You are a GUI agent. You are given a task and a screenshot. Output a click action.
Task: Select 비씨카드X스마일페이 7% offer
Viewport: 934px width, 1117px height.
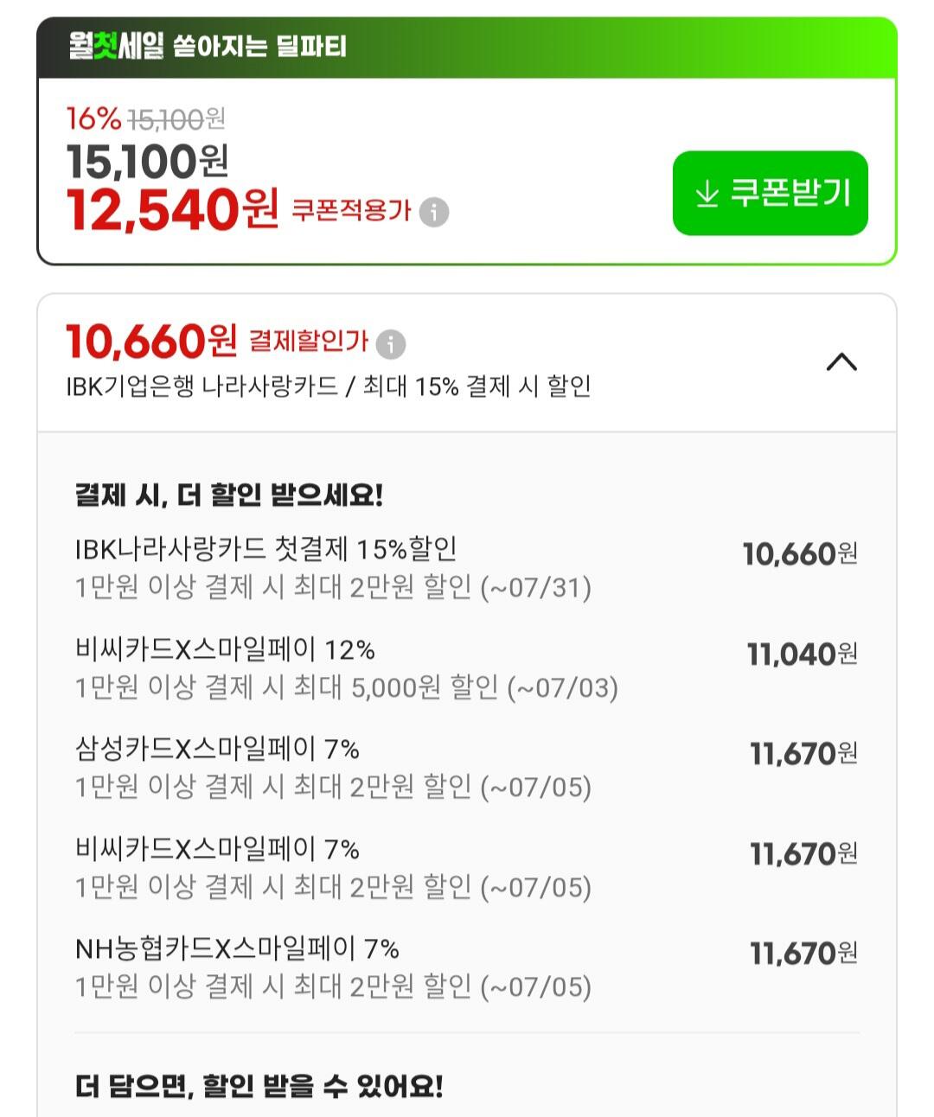(x=467, y=868)
